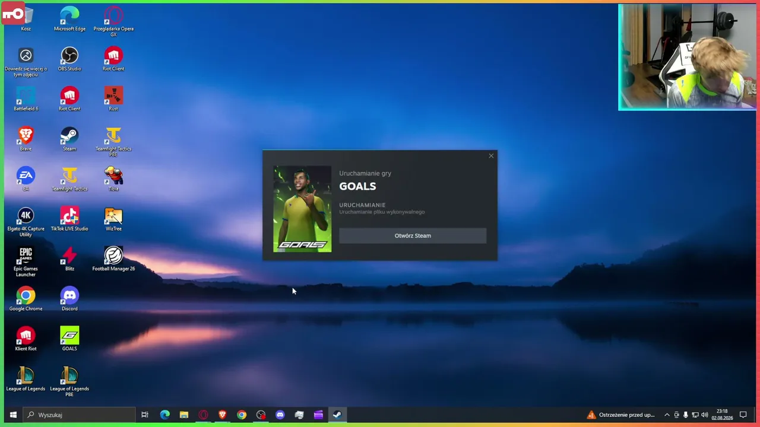This screenshot has width=760, height=427.
Task: Select the Discord desktop shortcut
Action: point(69,299)
